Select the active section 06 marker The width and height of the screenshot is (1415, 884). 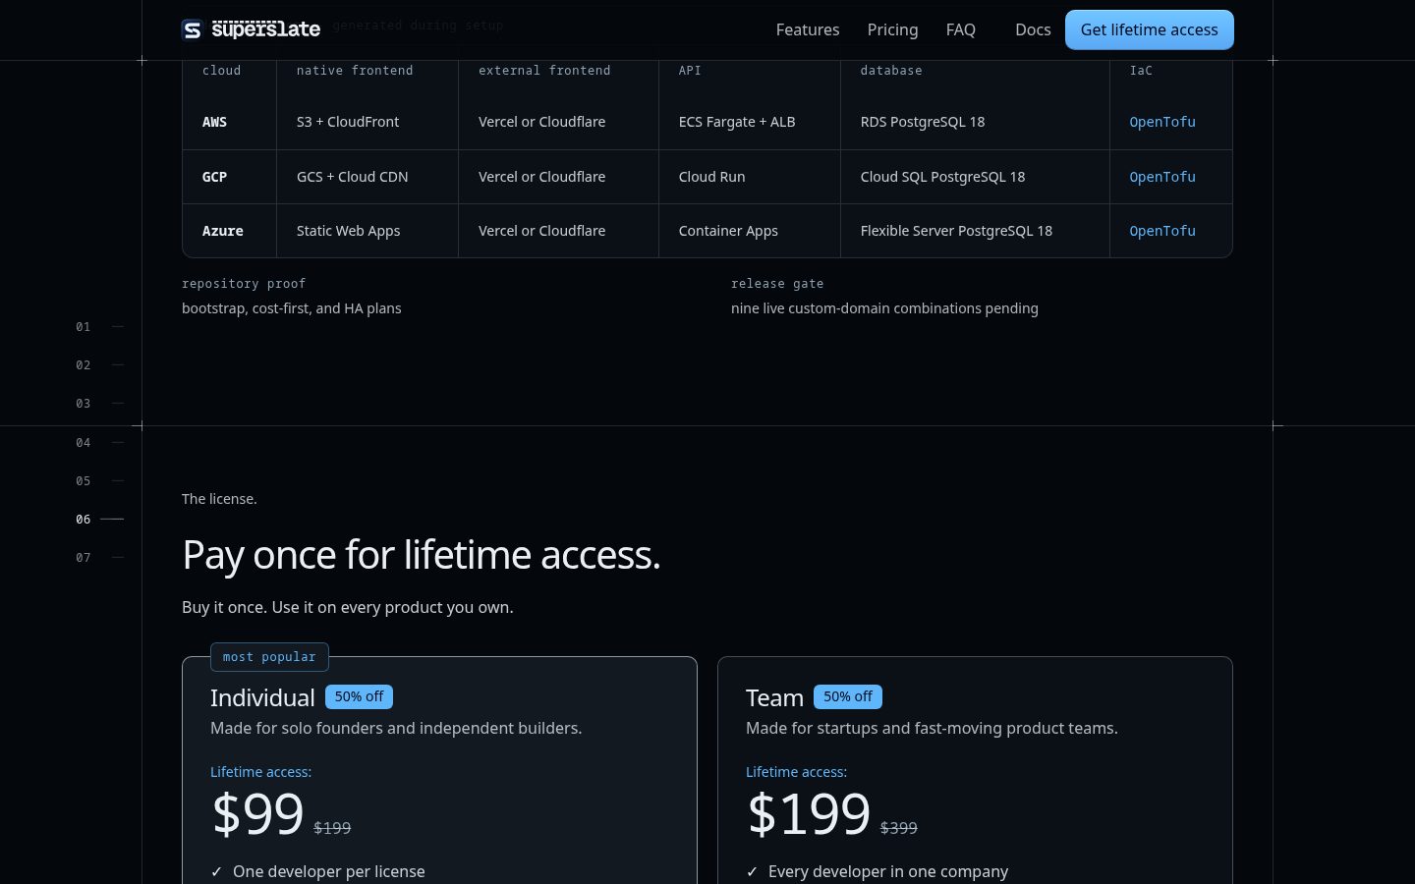(99, 519)
